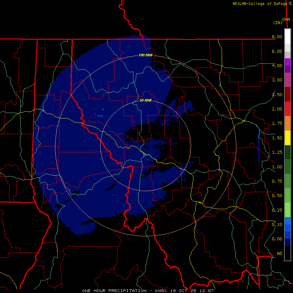Select the bright red legend swatch
The height and width of the screenshot is (293, 293).
pos(287,109)
